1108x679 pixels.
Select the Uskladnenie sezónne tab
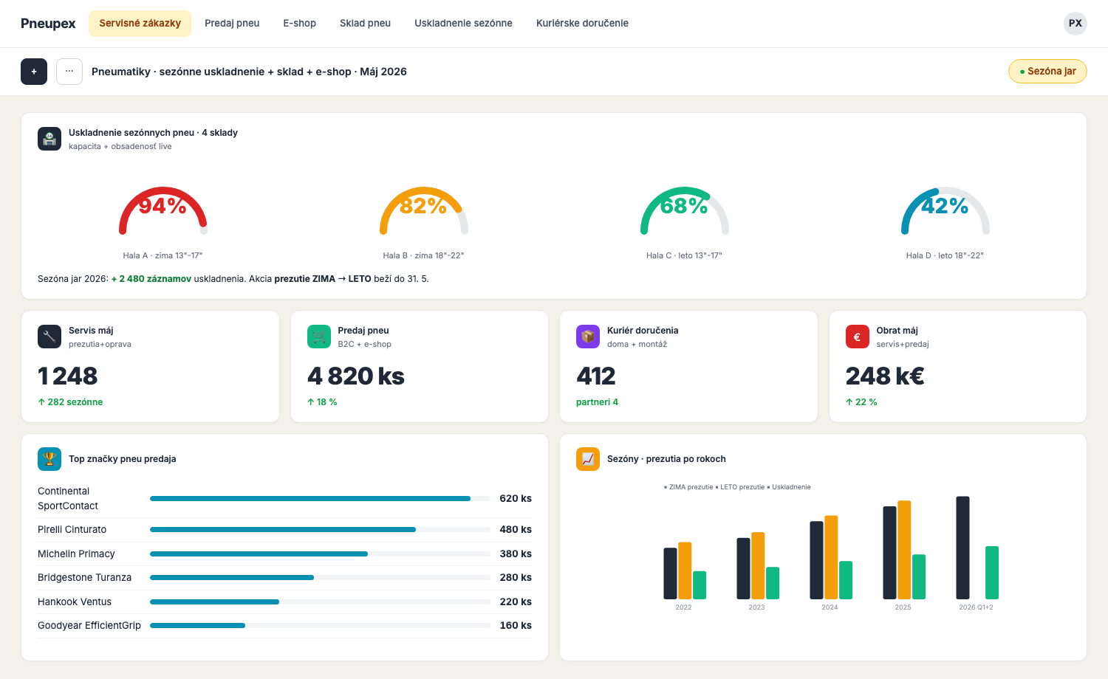tap(463, 24)
